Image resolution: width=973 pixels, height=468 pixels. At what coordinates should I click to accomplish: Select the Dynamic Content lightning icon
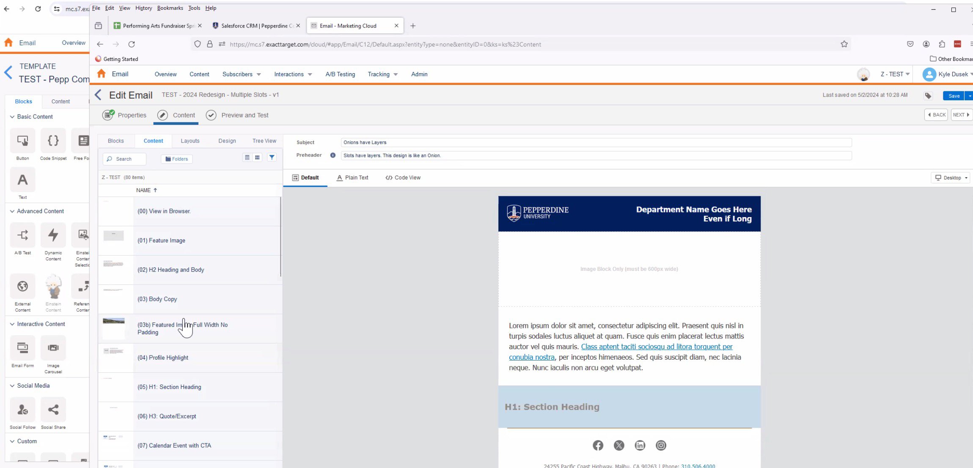[x=53, y=235]
